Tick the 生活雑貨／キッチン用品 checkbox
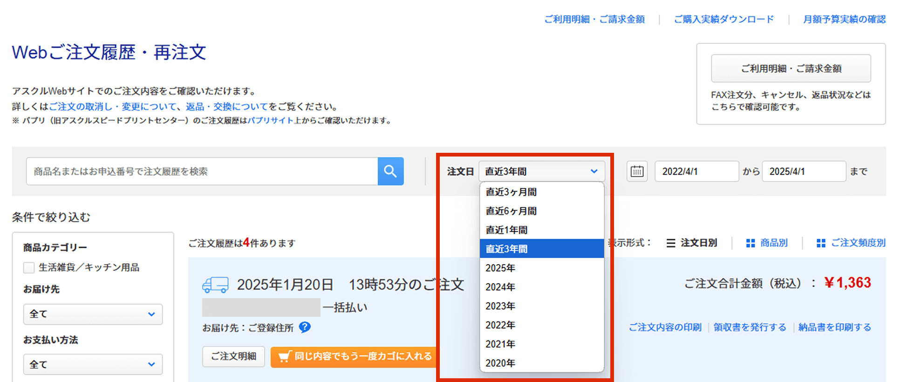 (29, 267)
